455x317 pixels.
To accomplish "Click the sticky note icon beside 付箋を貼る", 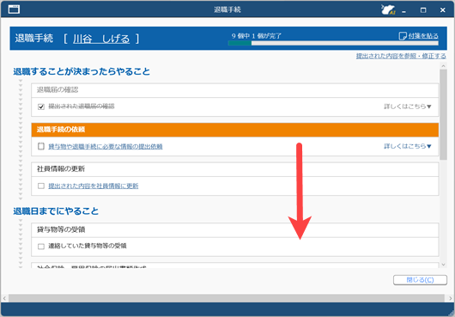I will point(403,36).
